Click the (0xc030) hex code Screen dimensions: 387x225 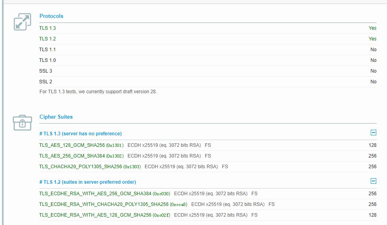[162, 194]
